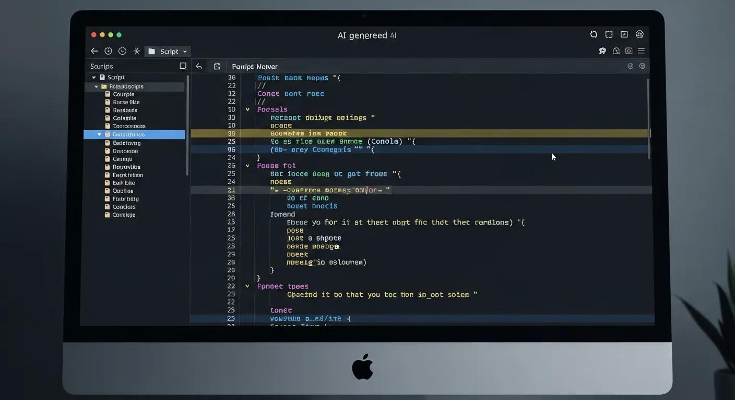Screen dimensions: 735x400
Task: Click the clipboard icon beside the editor tab
Action: (x=217, y=66)
